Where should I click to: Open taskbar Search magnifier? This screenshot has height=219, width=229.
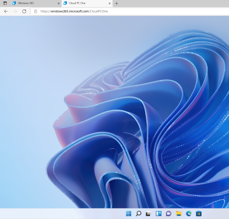pos(138,214)
